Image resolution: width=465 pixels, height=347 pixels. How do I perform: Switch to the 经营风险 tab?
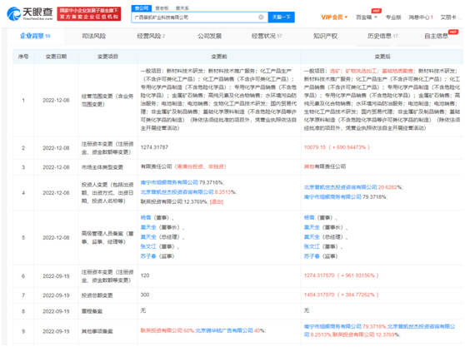pyautogui.click(x=151, y=36)
